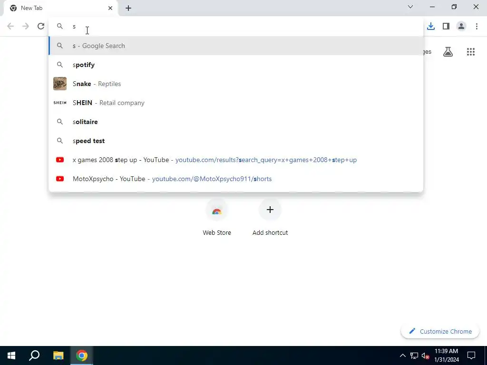Open the notifications action center

click(x=471, y=355)
